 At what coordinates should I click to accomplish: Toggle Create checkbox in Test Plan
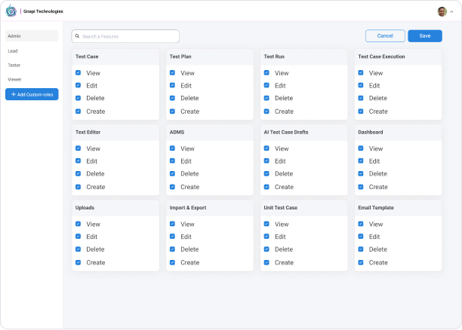172,112
